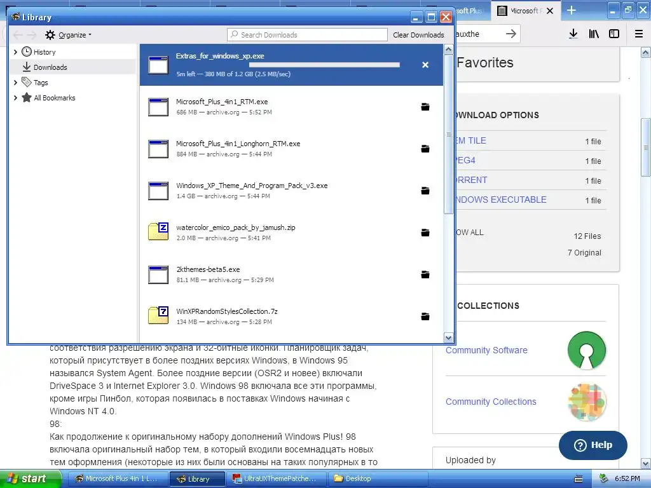
Task: Click the Extras_for_windows_xp download progress bar
Action: [324, 65]
